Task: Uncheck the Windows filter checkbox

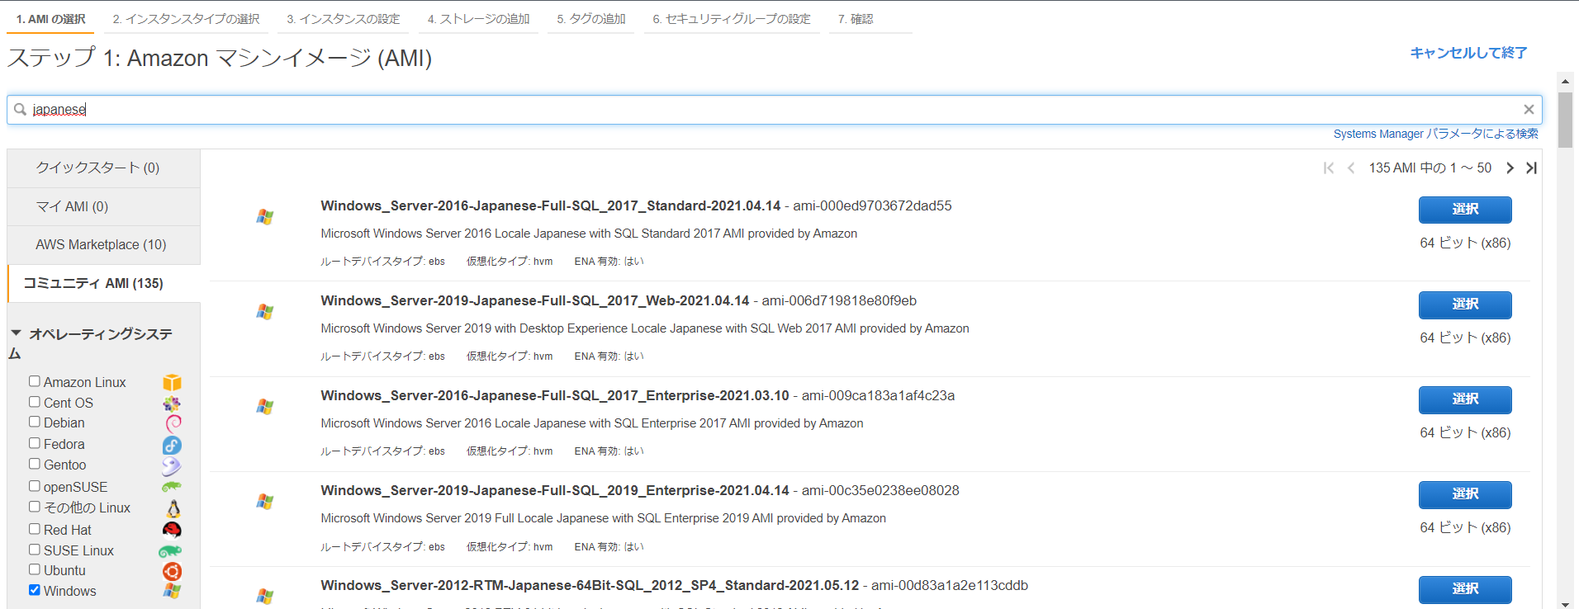Action: pos(35,590)
